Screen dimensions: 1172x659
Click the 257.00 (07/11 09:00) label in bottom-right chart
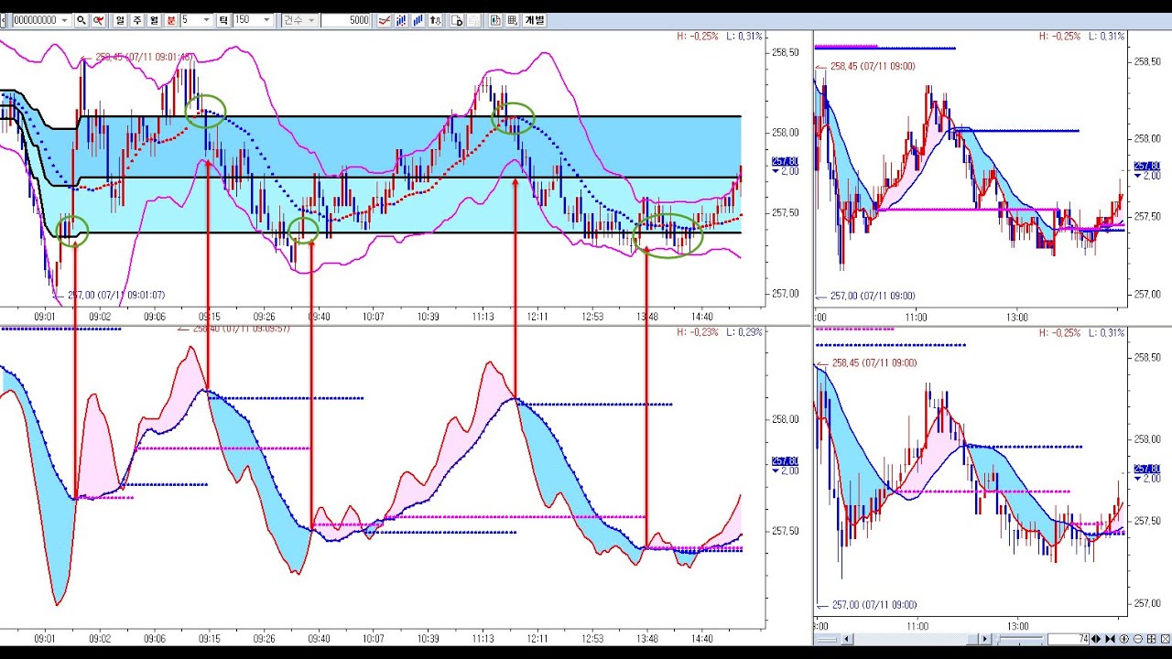[874, 605]
